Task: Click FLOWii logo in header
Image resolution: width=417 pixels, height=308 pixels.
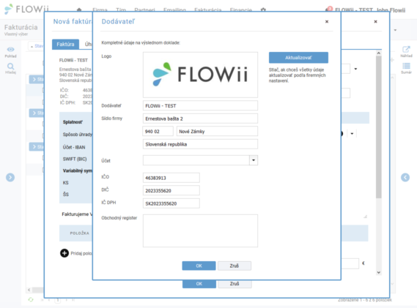Action: [x=27, y=9]
